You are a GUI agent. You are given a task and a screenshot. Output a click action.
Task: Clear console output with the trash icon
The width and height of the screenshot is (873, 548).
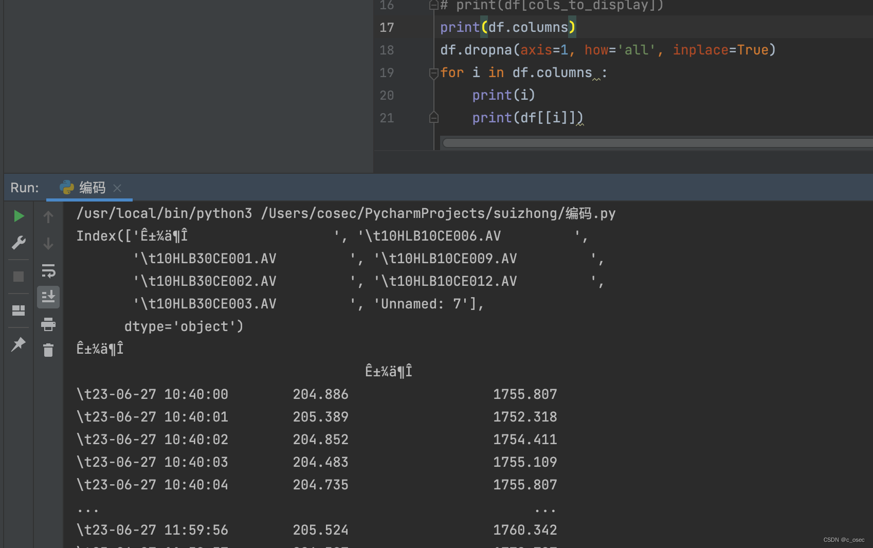click(48, 350)
